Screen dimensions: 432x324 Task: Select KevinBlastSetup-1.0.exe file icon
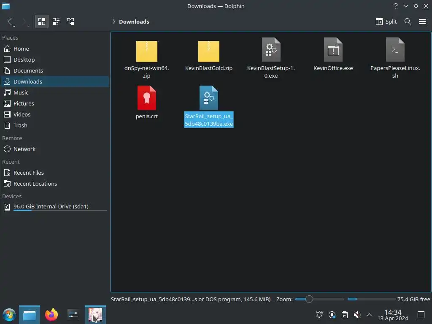coord(271,50)
